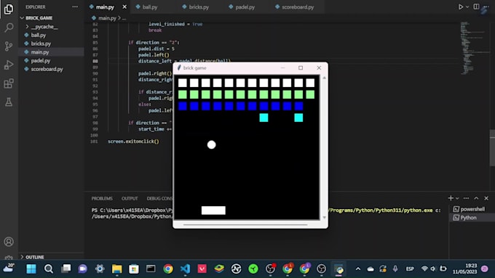Open the ESP language switcher
The width and height of the screenshot is (495, 278).
click(x=410, y=269)
